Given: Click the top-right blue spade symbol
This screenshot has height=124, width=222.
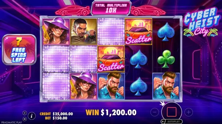Looking at the screenshot, I should pyautogui.click(x=166, y=32).
